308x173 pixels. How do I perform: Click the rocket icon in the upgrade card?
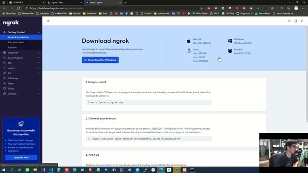[x=21, y=124]
